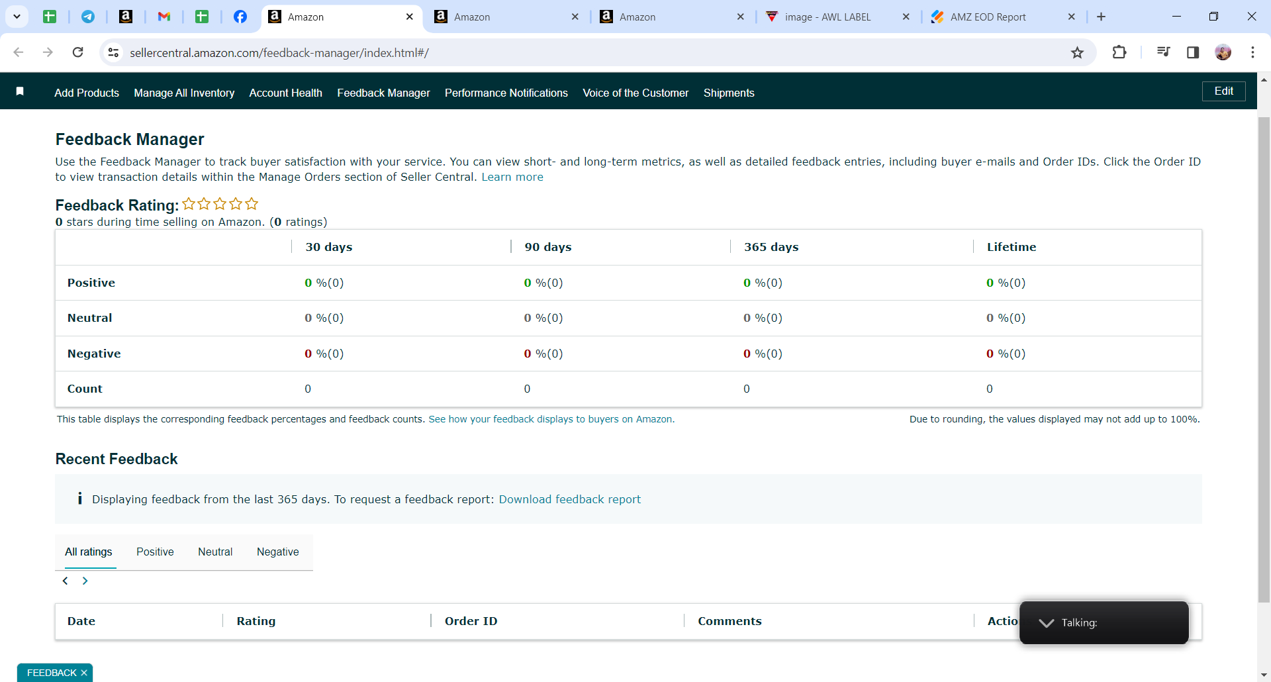
Task: Open the browser extensions menu
Action: [x=1119, y=52]
